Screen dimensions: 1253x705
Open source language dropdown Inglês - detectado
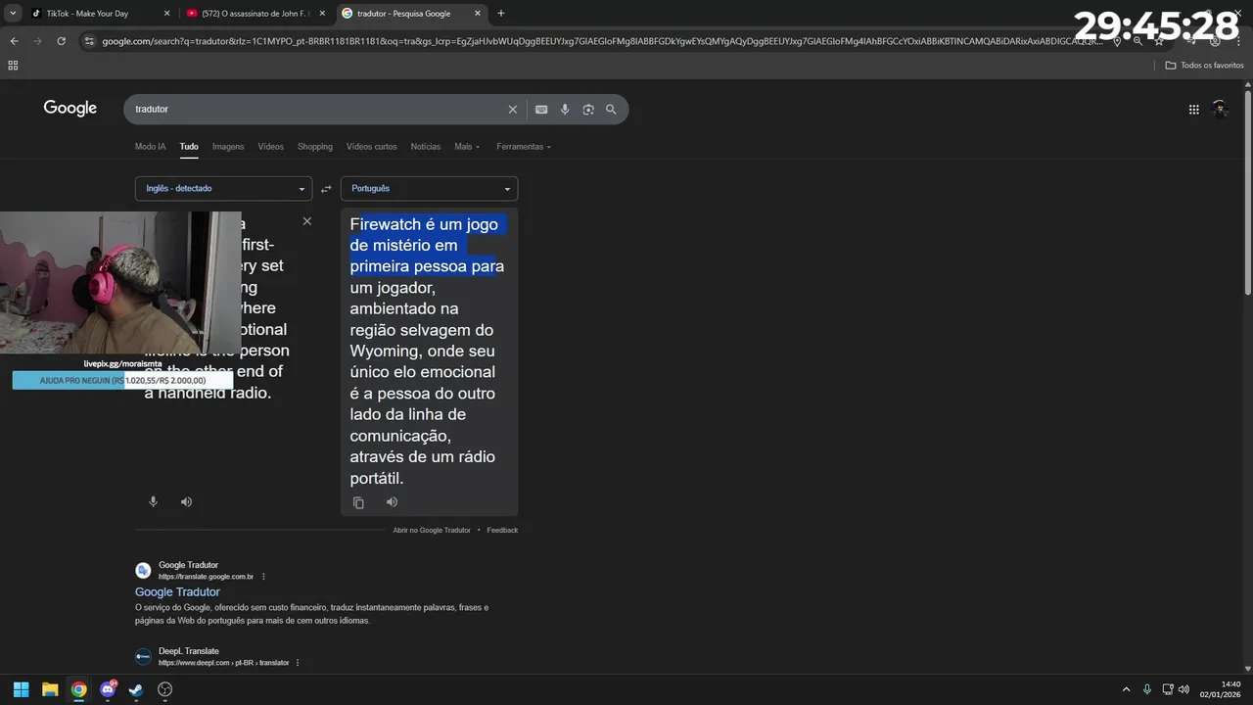point(223,188)
